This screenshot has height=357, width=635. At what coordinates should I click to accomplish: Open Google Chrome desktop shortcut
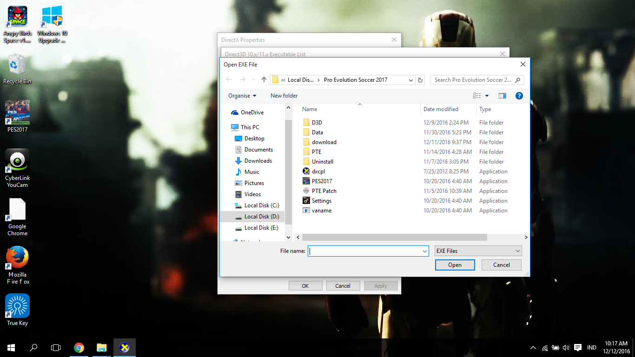pyautogui.click(x=17, y=218)
